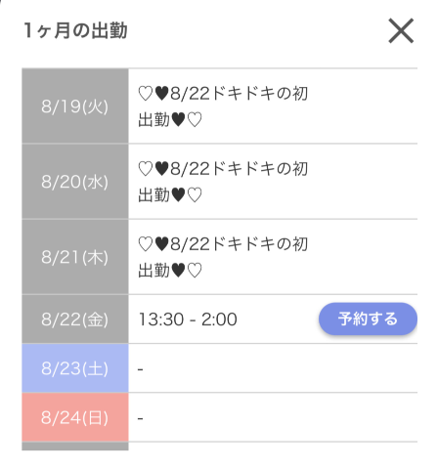Click the 13:30 - 2:00 time slot
Viewport: 438px width, 469px height.
(188, 320)
